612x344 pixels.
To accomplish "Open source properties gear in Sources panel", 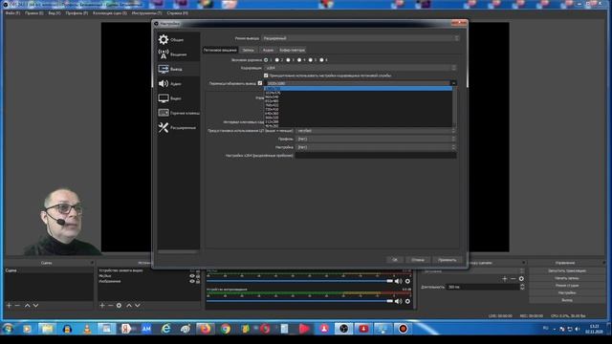I will [x=119, y=306].
